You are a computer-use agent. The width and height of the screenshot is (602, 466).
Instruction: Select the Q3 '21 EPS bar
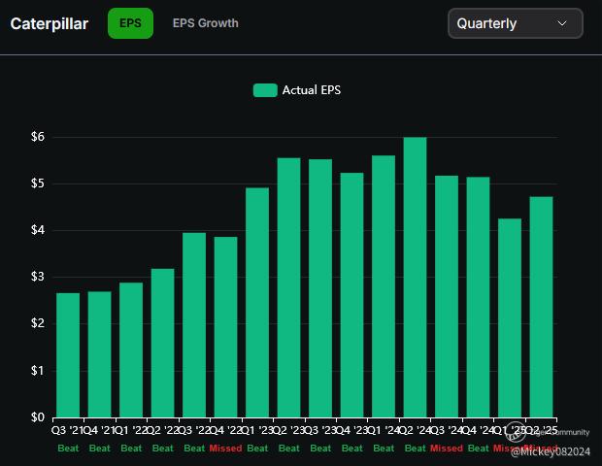point(68,354)
